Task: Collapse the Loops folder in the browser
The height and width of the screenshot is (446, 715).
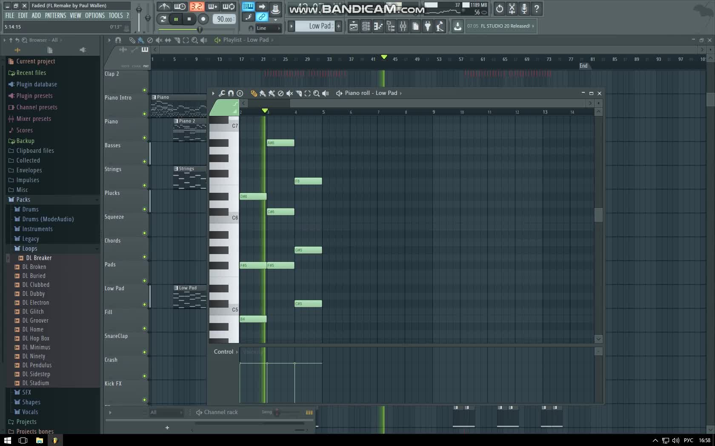Action: click(29, 249)
